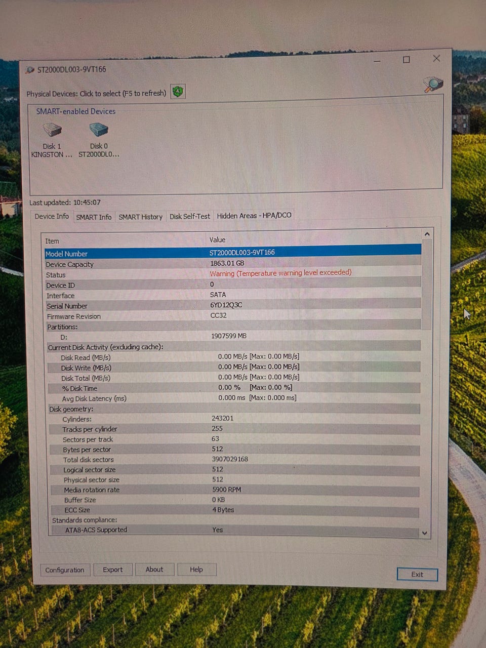Click cylinders value 243201
The width and height of the screenshot is (486, 648).
click(223, 418)
